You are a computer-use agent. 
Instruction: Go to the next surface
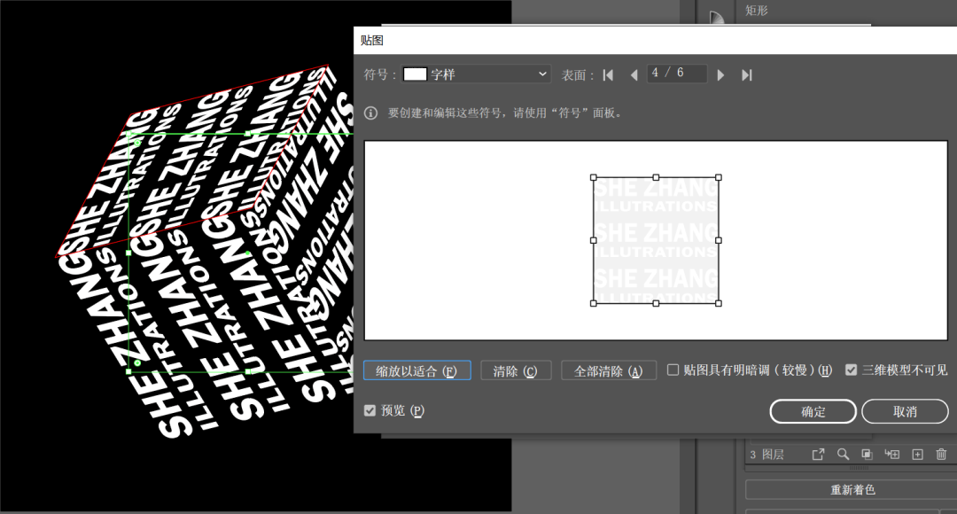(x=720, y=75)
